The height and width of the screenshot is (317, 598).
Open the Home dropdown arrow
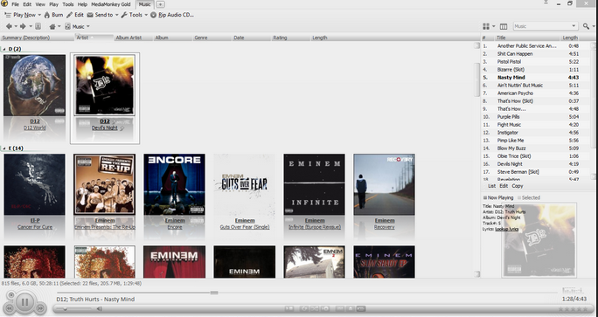tap(59, 27)
